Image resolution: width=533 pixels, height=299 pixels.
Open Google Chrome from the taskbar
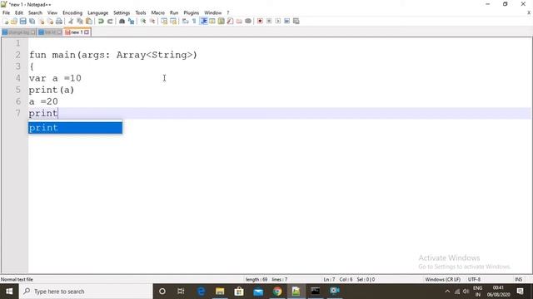pos(277,292)
